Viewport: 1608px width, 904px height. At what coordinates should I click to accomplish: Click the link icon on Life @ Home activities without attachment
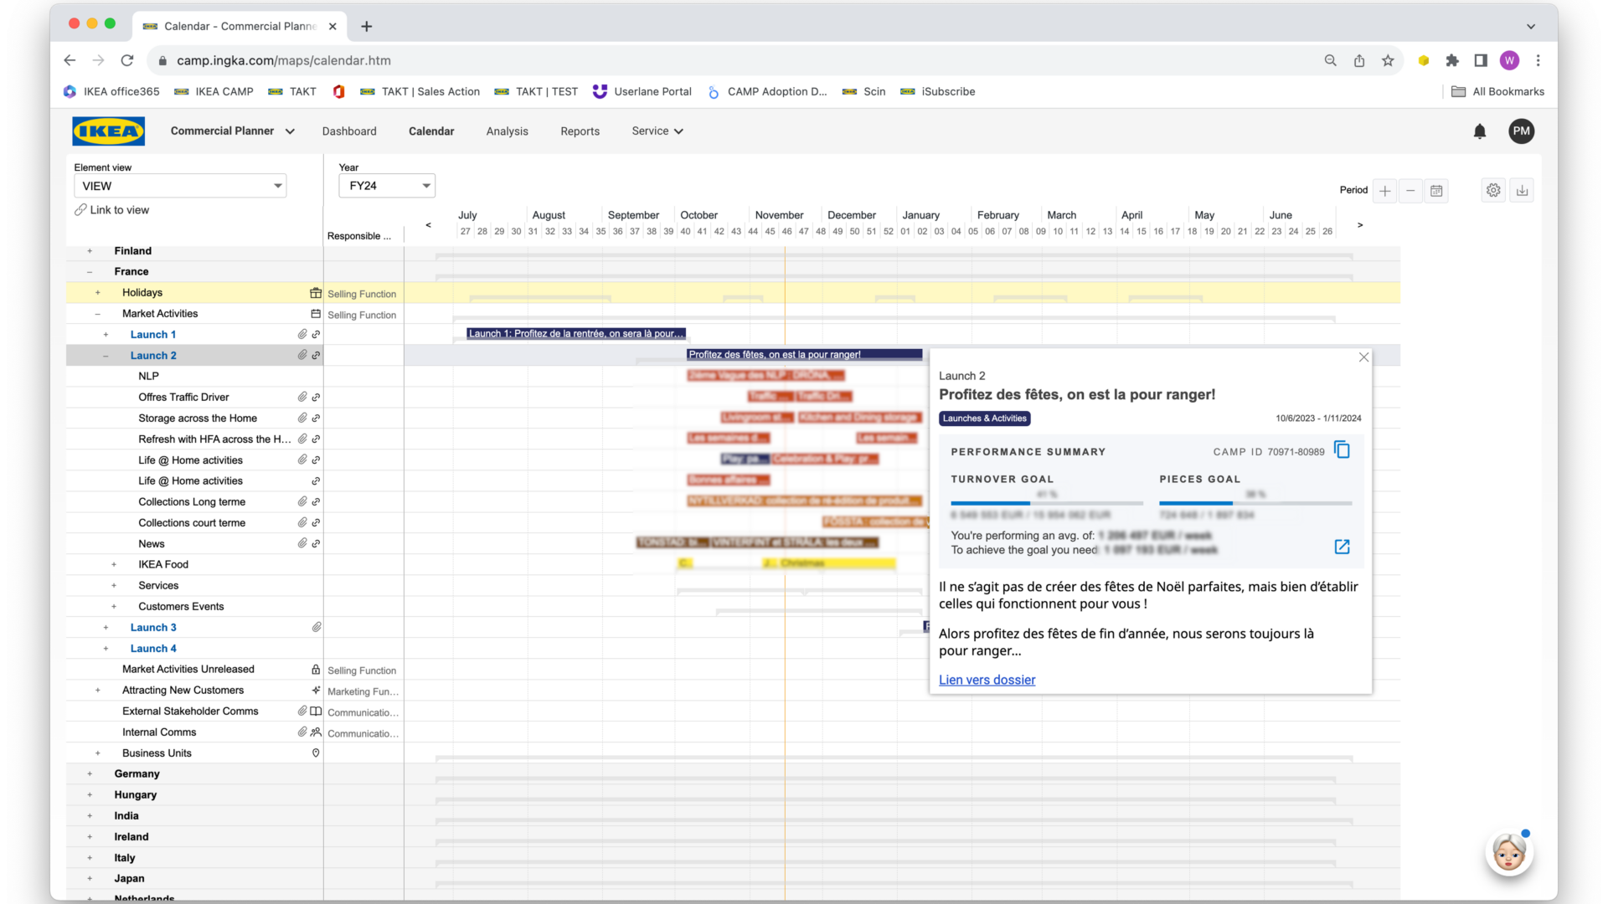(316, 480)
